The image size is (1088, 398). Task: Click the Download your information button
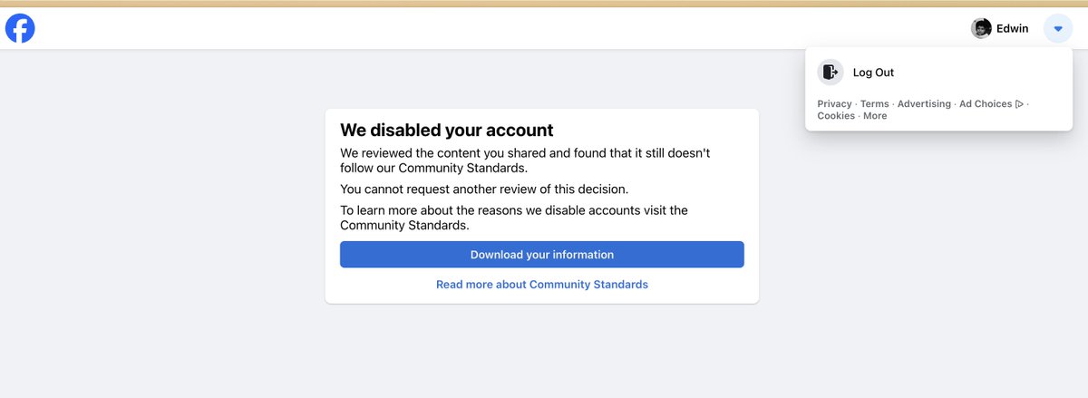(542, 255)
